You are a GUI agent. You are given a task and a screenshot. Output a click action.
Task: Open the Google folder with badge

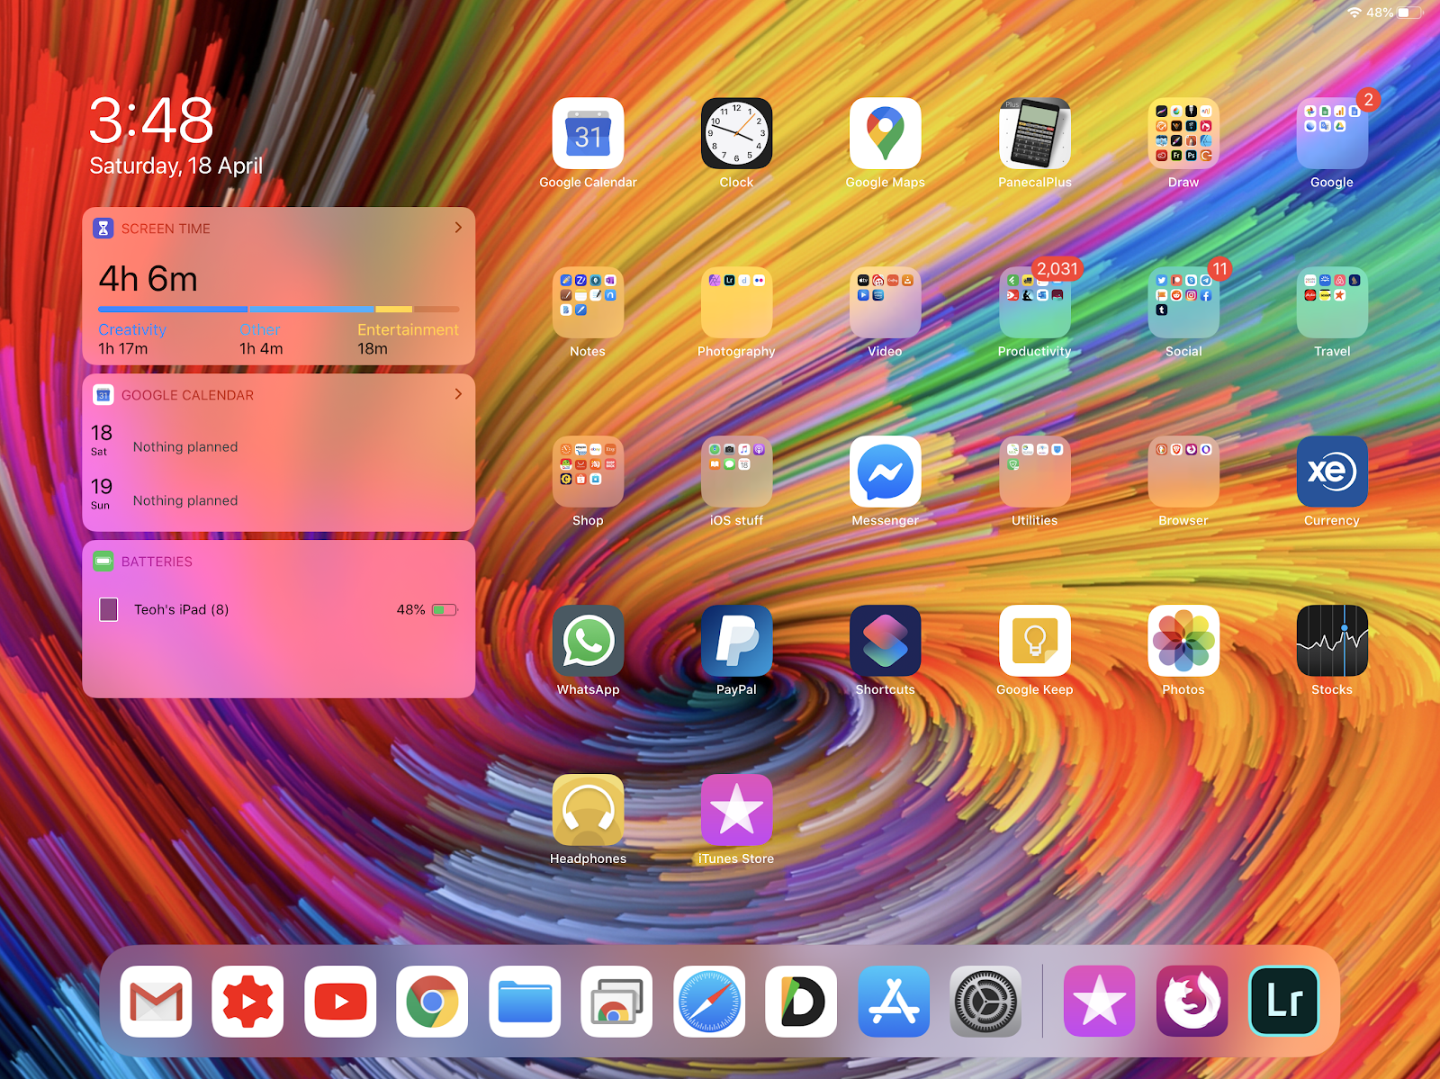[x=1332, y=133]
